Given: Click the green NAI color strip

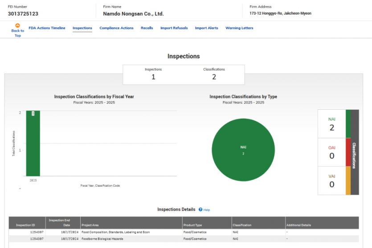Looking at the screenshot, I should click(348, 124).
